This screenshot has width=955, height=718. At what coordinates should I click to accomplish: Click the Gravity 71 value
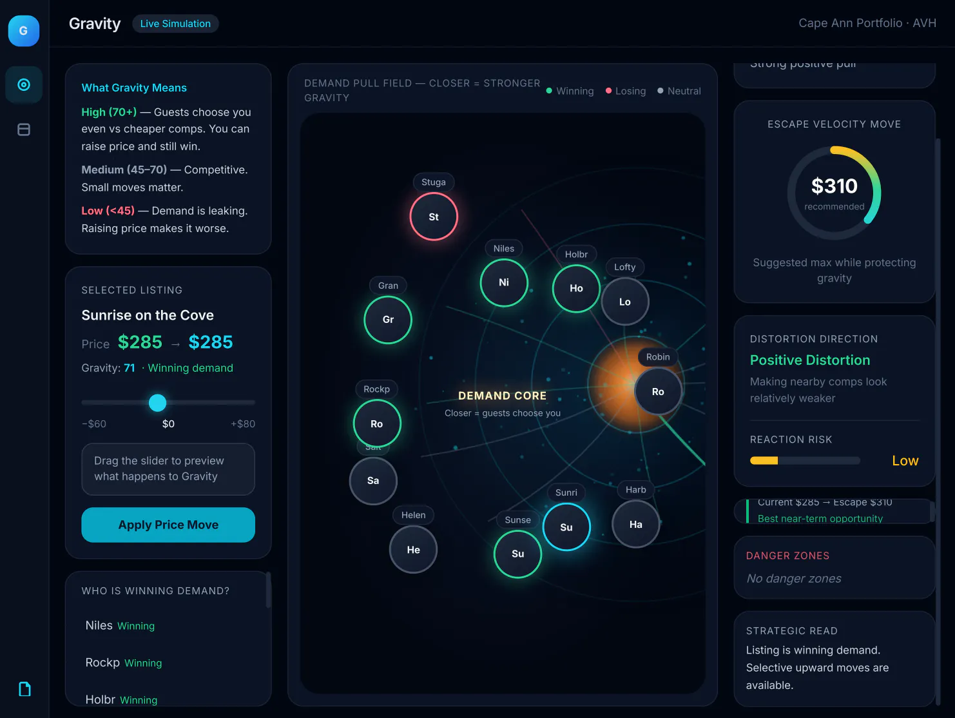(130, 368)
